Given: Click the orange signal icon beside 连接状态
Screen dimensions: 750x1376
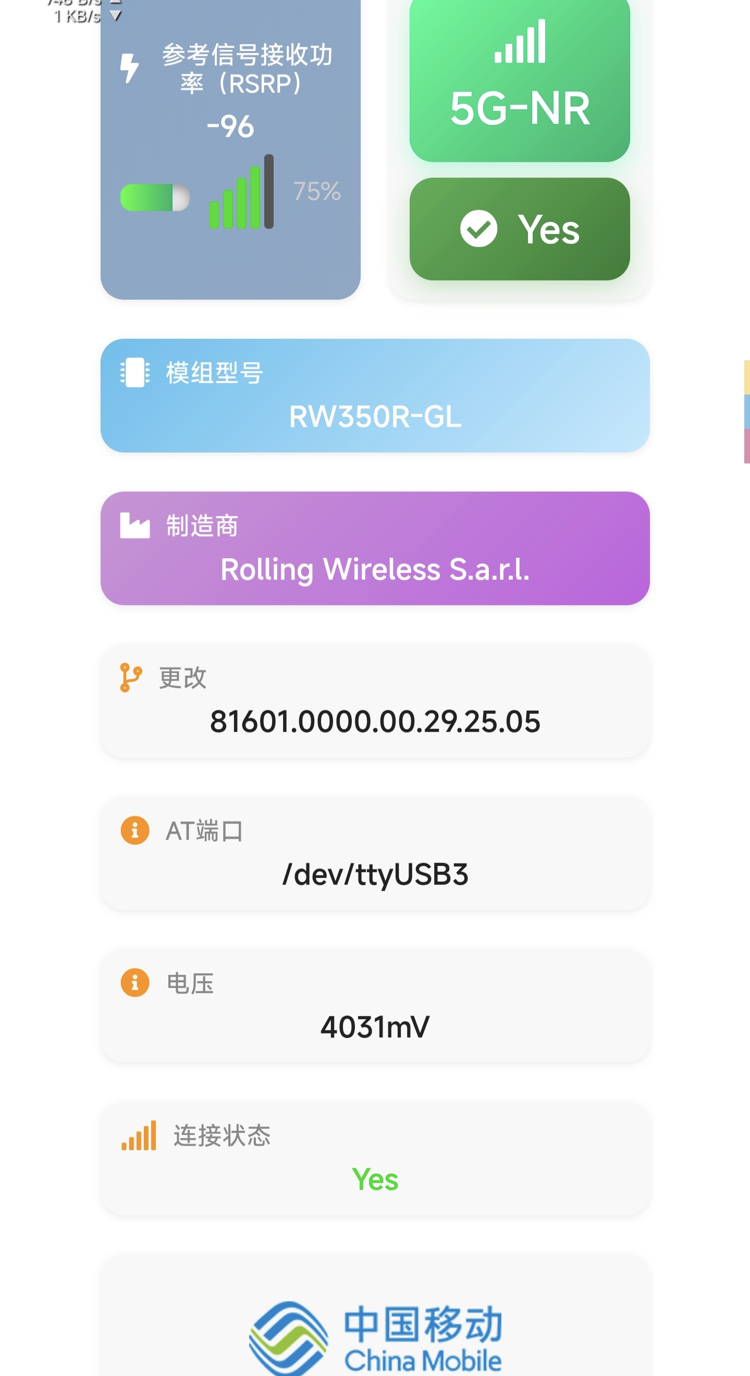Looking at the screenshot, I should click(x=139, y=1135).
